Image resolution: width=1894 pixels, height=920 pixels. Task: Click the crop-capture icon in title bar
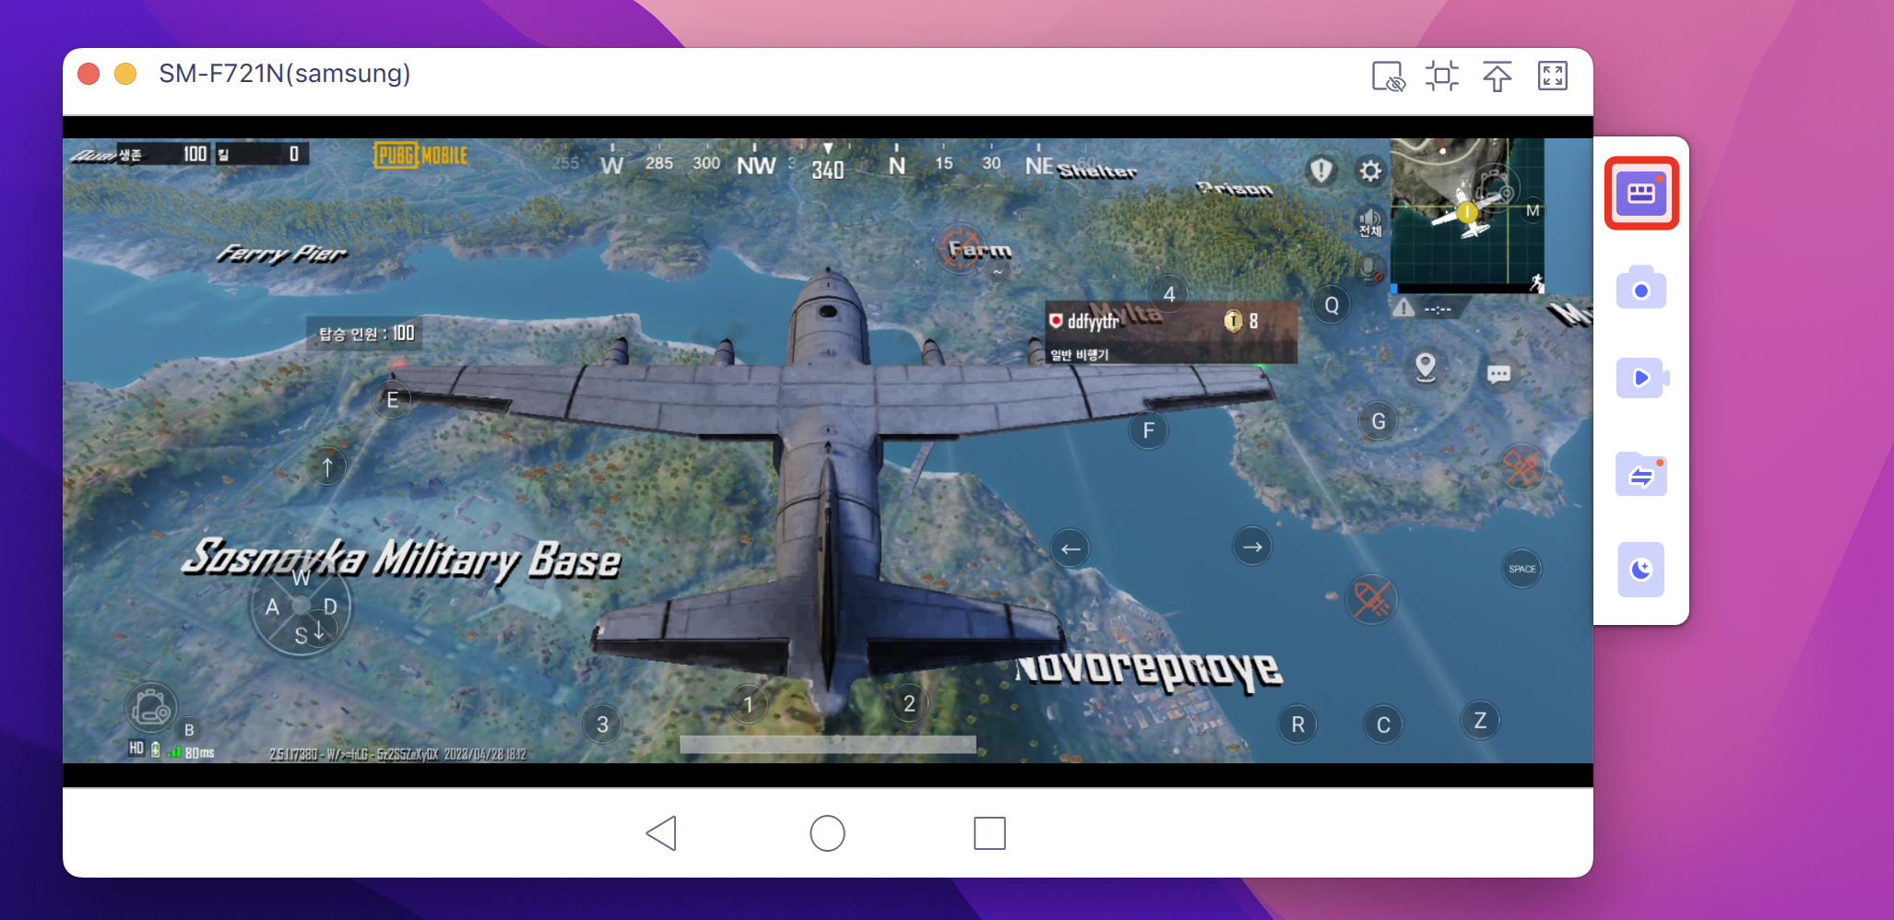(x=1442, y=76)
